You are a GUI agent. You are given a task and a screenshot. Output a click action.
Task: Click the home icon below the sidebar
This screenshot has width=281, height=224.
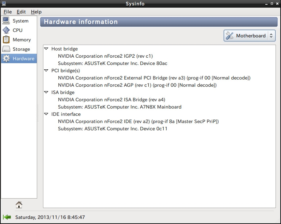19,205
